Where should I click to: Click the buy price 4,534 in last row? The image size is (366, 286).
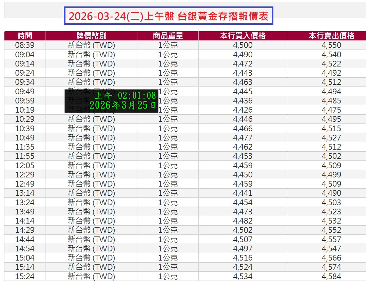pos(243,276)
